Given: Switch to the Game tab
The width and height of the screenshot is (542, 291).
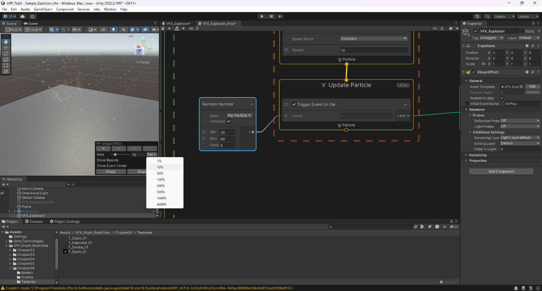Looking at the screenshot, I should coord(31,24).
